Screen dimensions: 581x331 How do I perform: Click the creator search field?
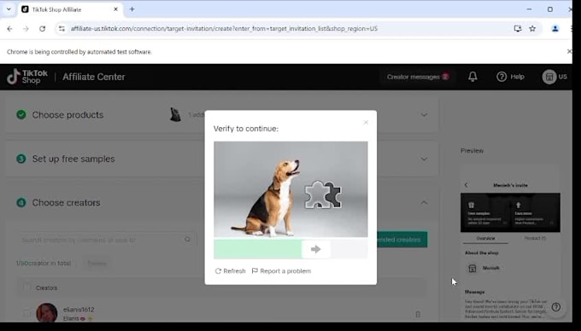106,240
